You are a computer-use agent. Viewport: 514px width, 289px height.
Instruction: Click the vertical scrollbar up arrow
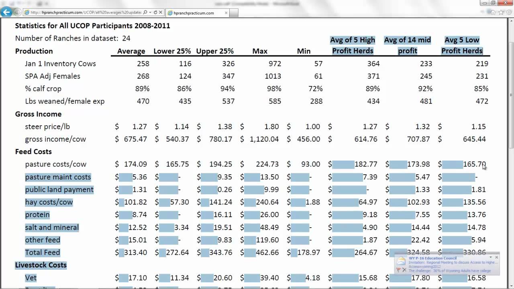click(511, 21)
